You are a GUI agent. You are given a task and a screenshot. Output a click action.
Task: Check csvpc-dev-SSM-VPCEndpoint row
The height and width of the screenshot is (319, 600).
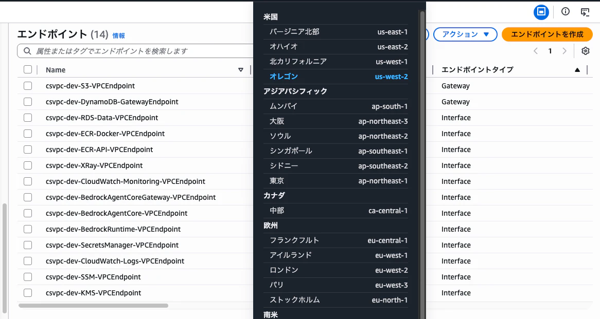click(x=28, y=276)
